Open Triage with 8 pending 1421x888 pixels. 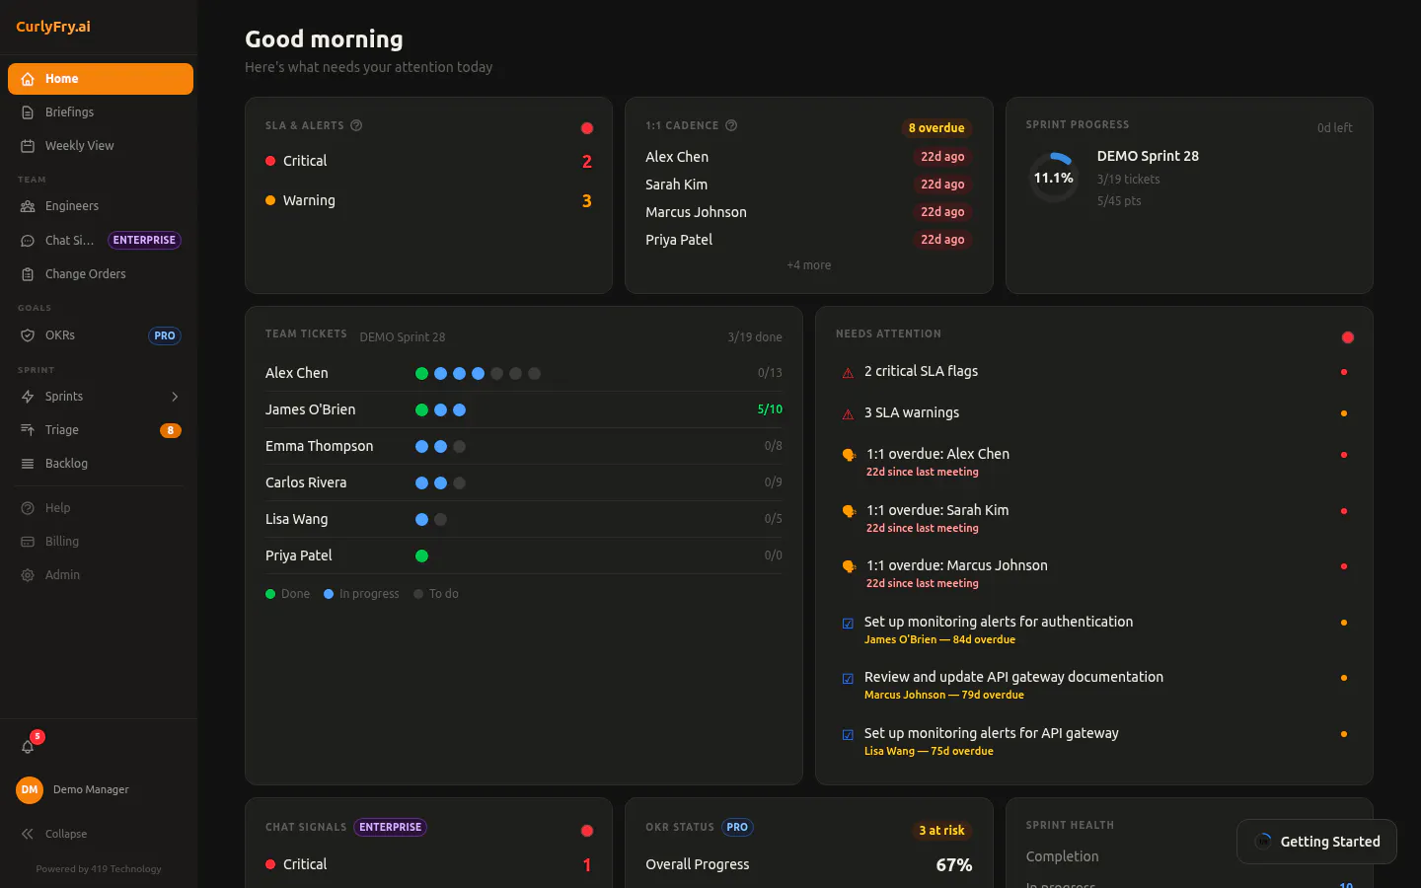coord(101,430)
